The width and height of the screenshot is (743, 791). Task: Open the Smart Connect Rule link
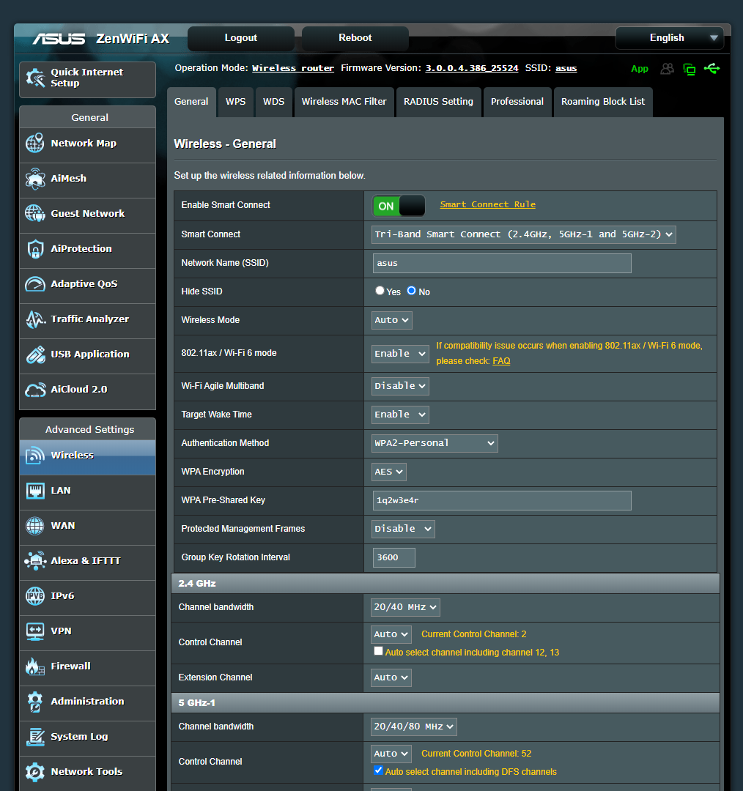[x=487, y=205]
